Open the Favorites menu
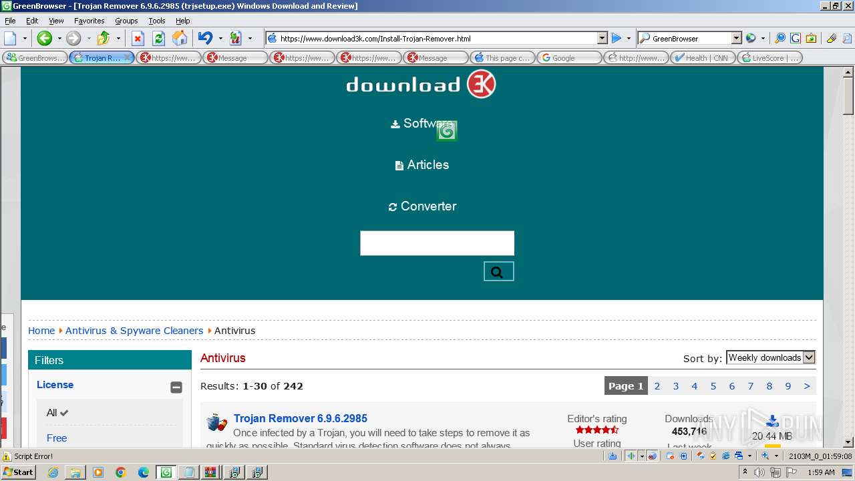 click(x=90, y=21)
